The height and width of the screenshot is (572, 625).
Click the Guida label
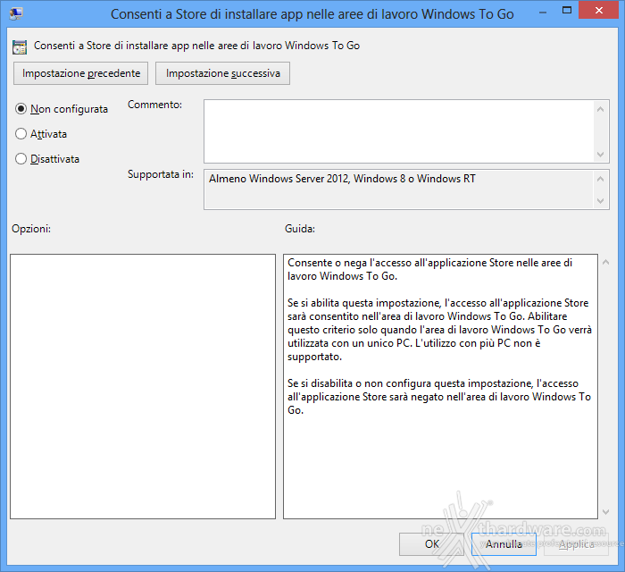coord(300,229)
